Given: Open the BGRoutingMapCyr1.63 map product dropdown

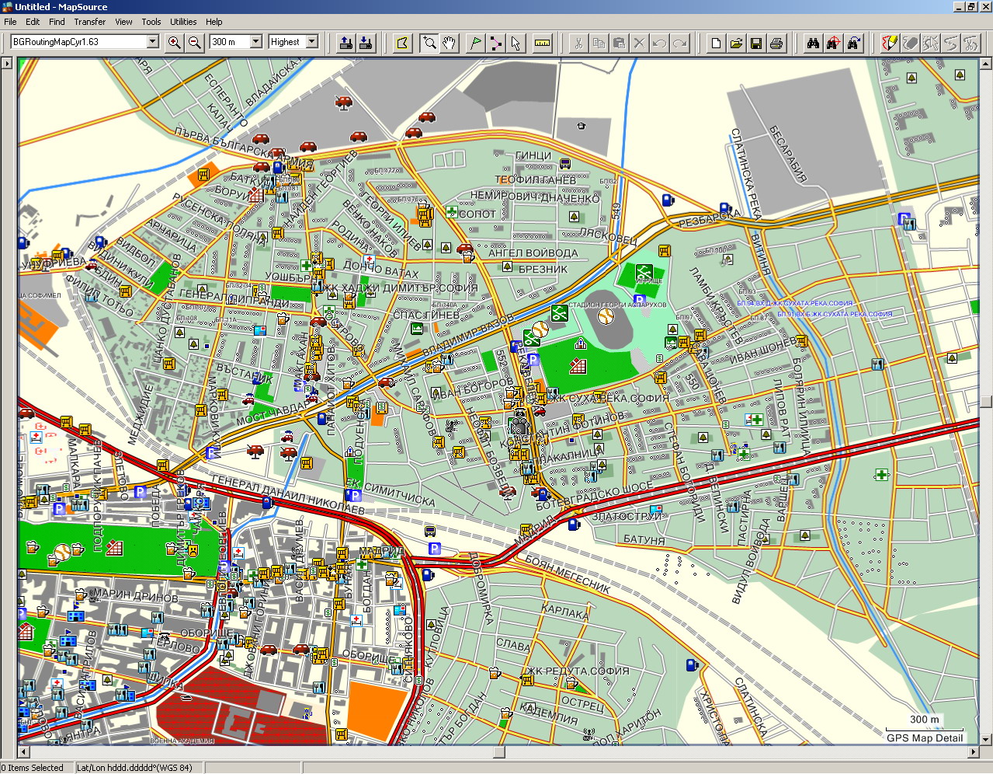Looking at the screenshot, I should pyautogui.click(x=152, y=42).
